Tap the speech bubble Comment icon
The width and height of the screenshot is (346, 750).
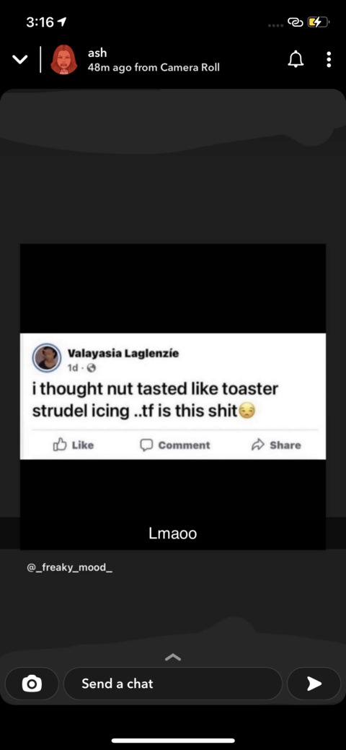click(146, 445)
